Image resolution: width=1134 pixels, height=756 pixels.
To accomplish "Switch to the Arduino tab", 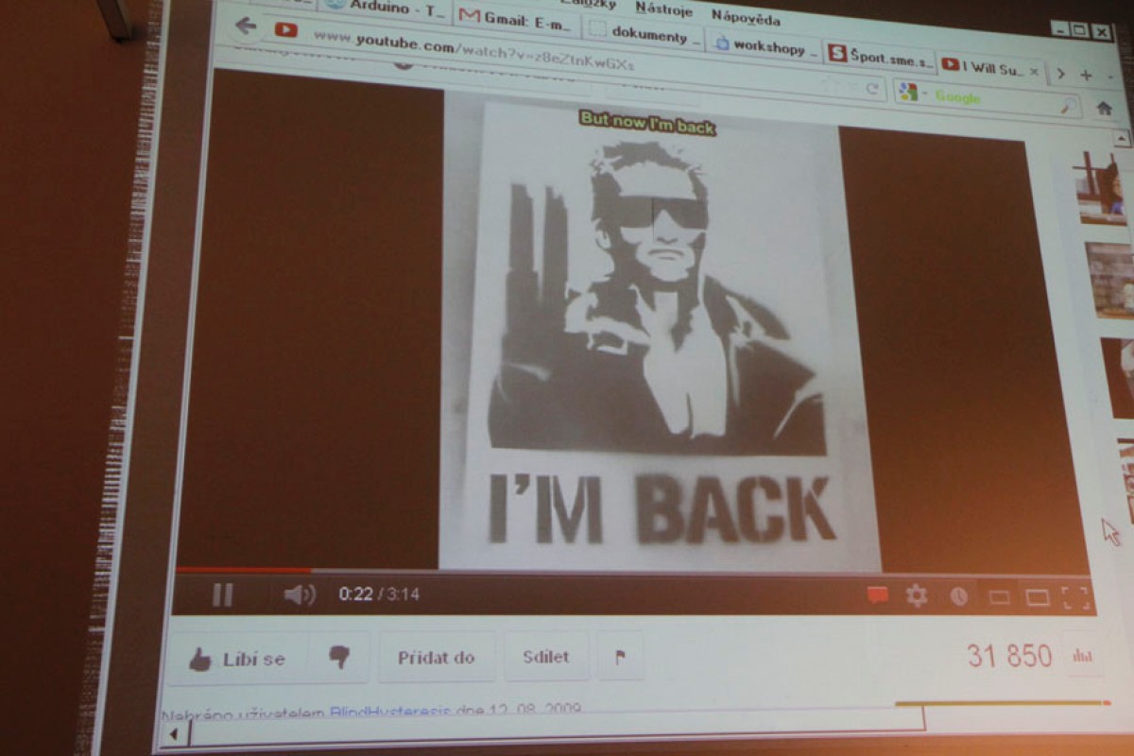I will point(386,9).
